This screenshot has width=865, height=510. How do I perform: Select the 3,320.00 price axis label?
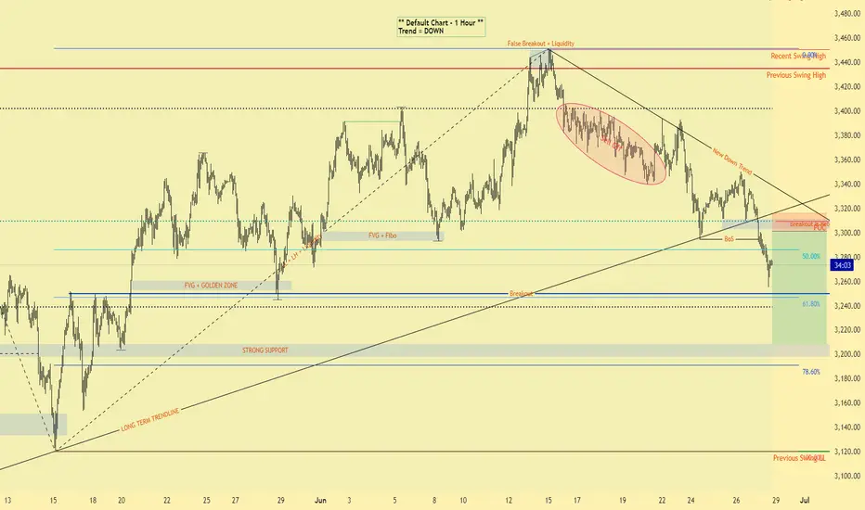point(847,209)
